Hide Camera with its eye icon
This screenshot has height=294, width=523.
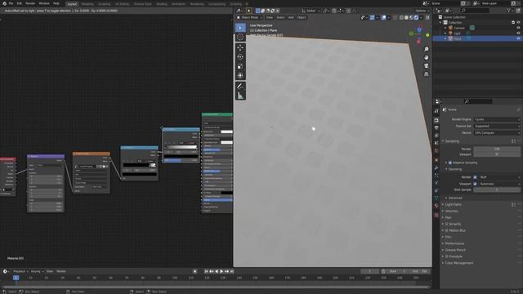[x=518, y=28]
